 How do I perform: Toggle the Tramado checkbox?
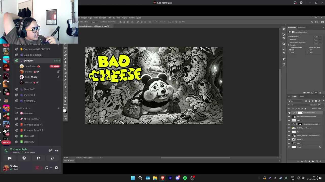289,45
